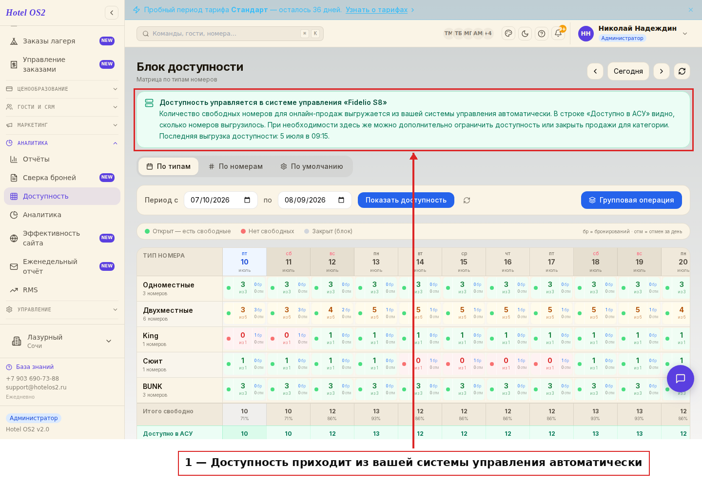Open the Аналитика pie chart item
The height and width of the screenshot is (487, 702).
62,215
